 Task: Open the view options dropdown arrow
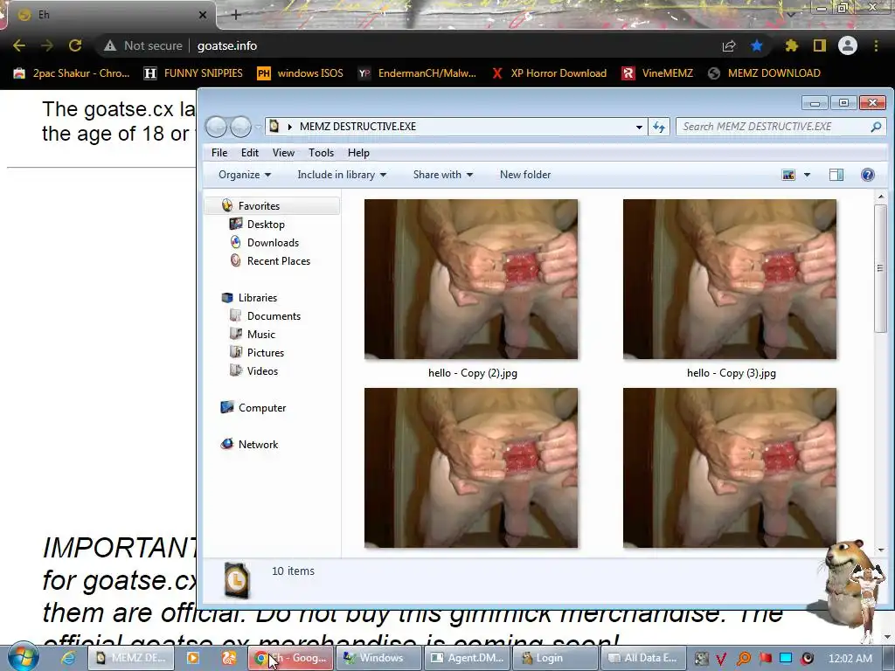807,175
